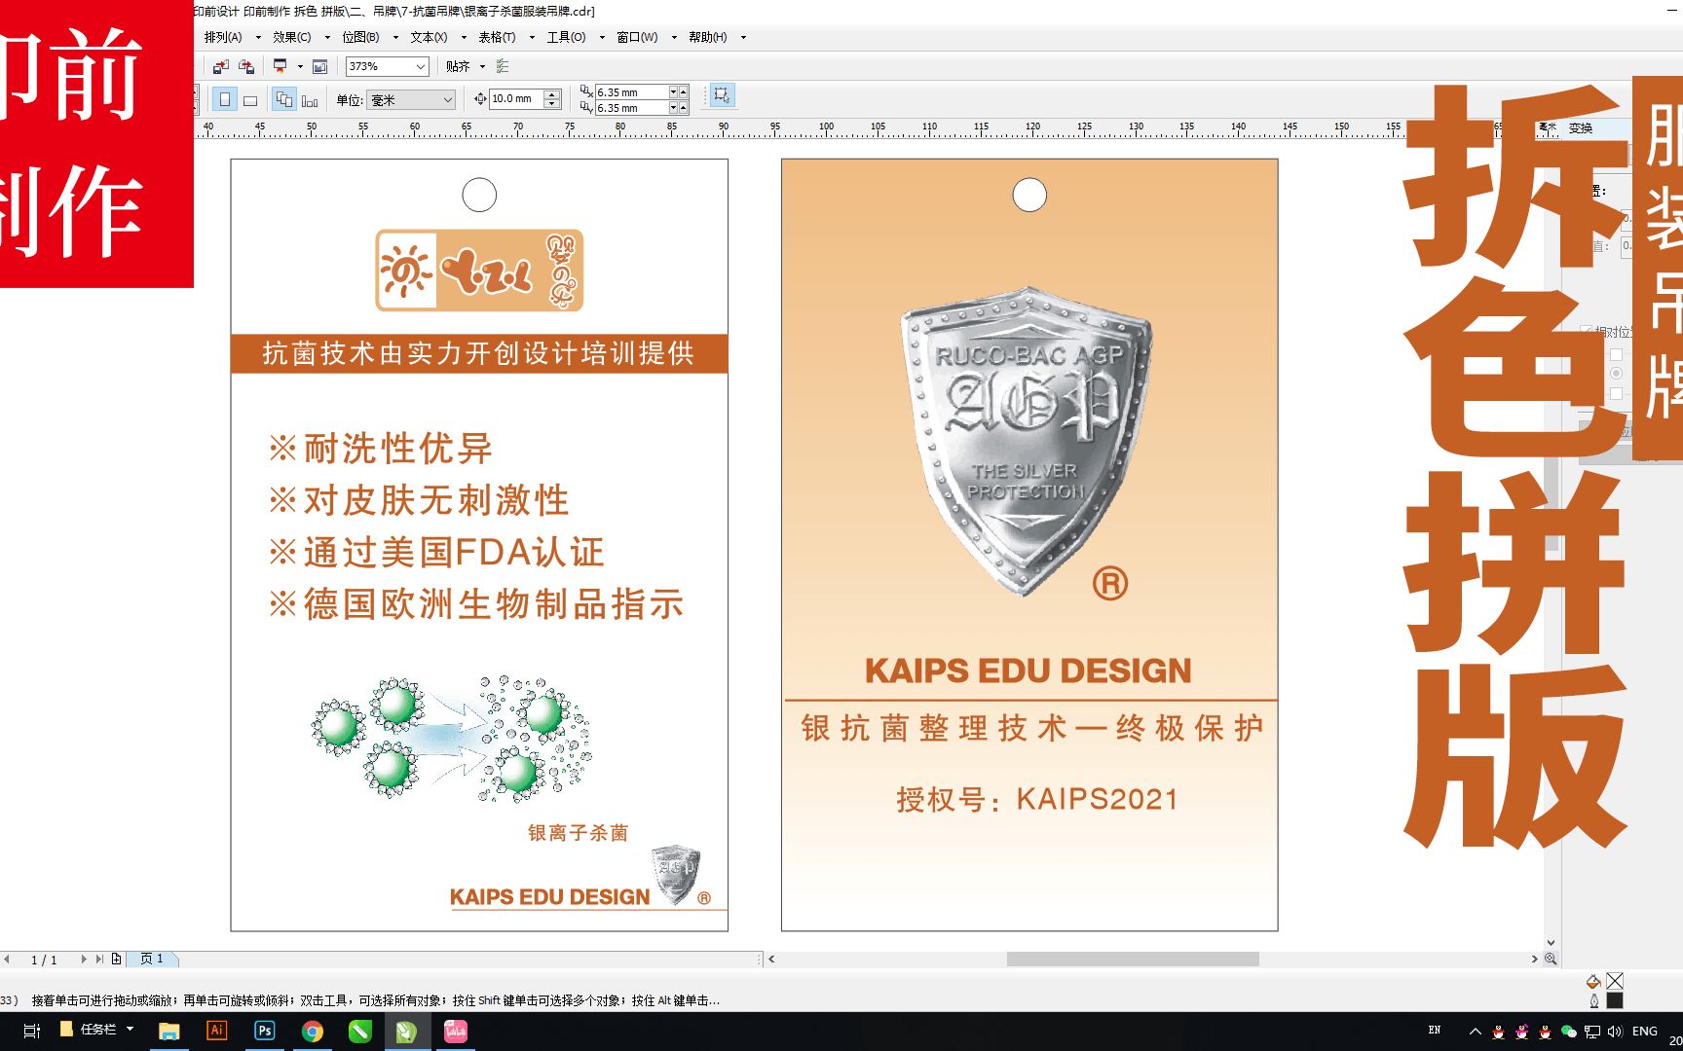Open the navigator zoom icon at canvas corner
This screenshot has height=1051, width=1683.
click(x=1551, y=959)
